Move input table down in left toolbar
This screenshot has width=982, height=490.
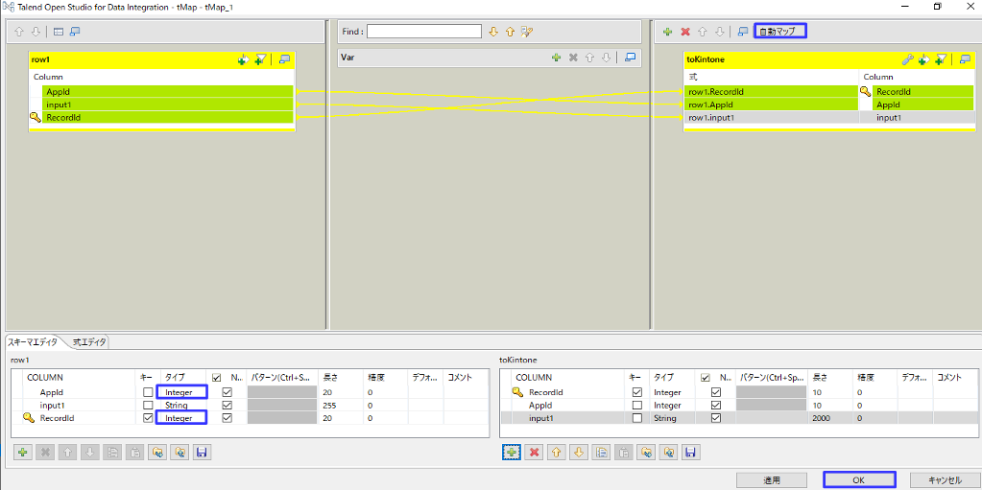[36, 32]
